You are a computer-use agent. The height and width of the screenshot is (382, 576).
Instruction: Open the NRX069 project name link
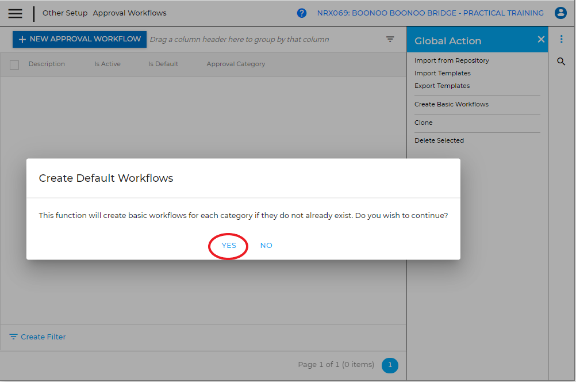pos(430,13)
